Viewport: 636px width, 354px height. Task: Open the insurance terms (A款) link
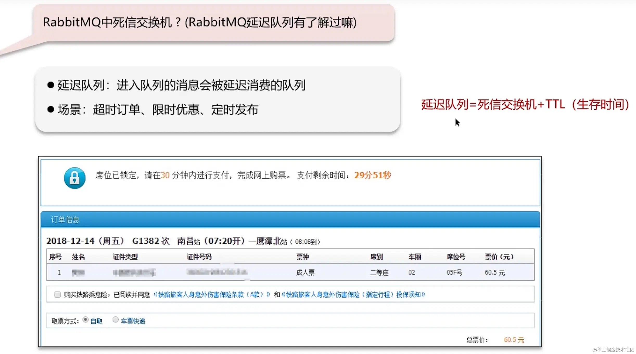212,294
